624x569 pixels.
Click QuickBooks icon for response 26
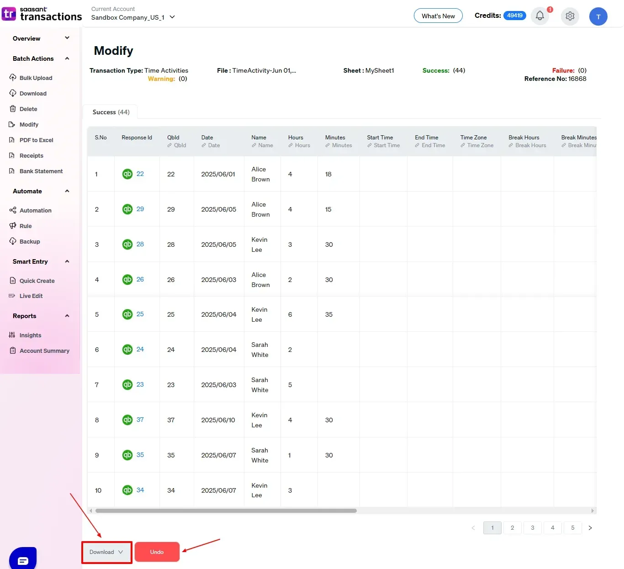(127, 279)
